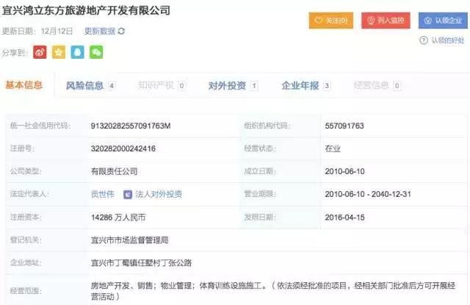The width and height of the screenshot is (470, 305).
Task: Click the orange 关注(0) button
Action: [331, 21]
